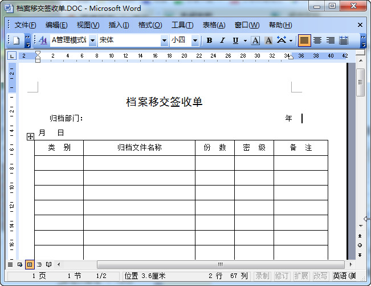Click the horizontal scrollbar thumb
The image size is (371, 286).
tap(221, 264)
